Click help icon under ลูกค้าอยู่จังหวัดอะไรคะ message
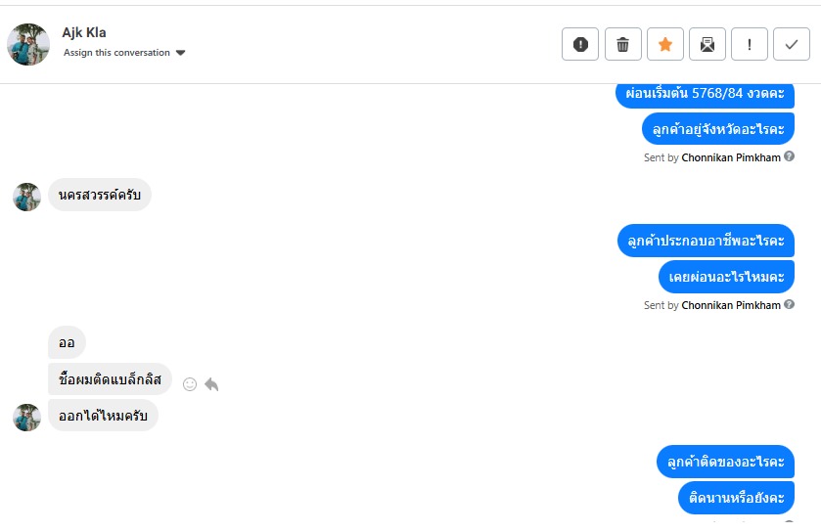The height and width of the screenshot is (532, 821). click(x=789, y=156)
